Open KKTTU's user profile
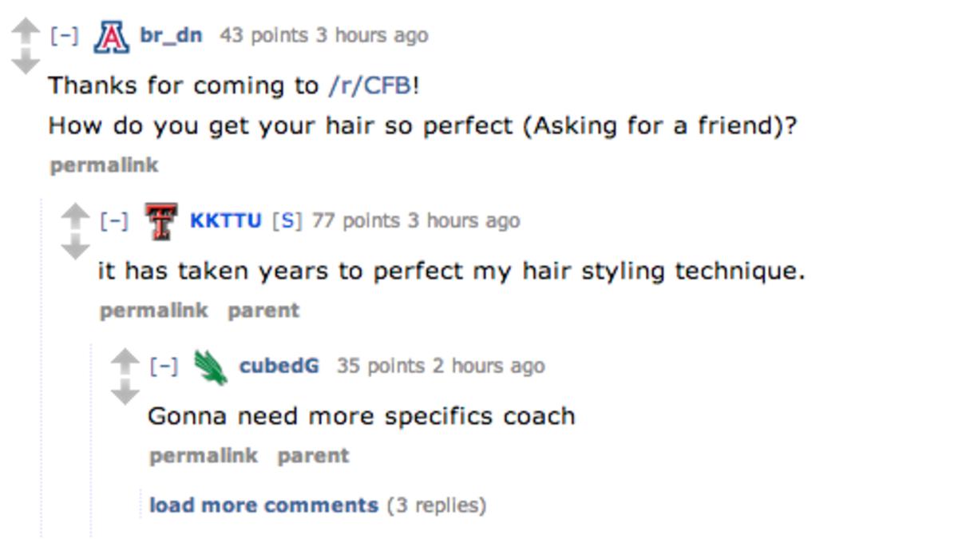The width and height of the screenshot is (958, 539). coord(225,220)
